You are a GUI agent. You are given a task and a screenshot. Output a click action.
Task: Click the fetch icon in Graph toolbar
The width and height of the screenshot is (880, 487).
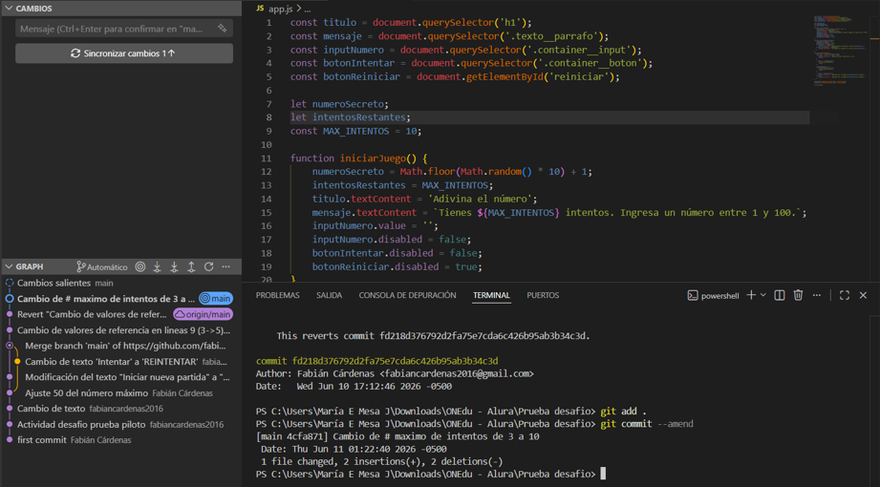pyautogui.click(x=158, y=267)
